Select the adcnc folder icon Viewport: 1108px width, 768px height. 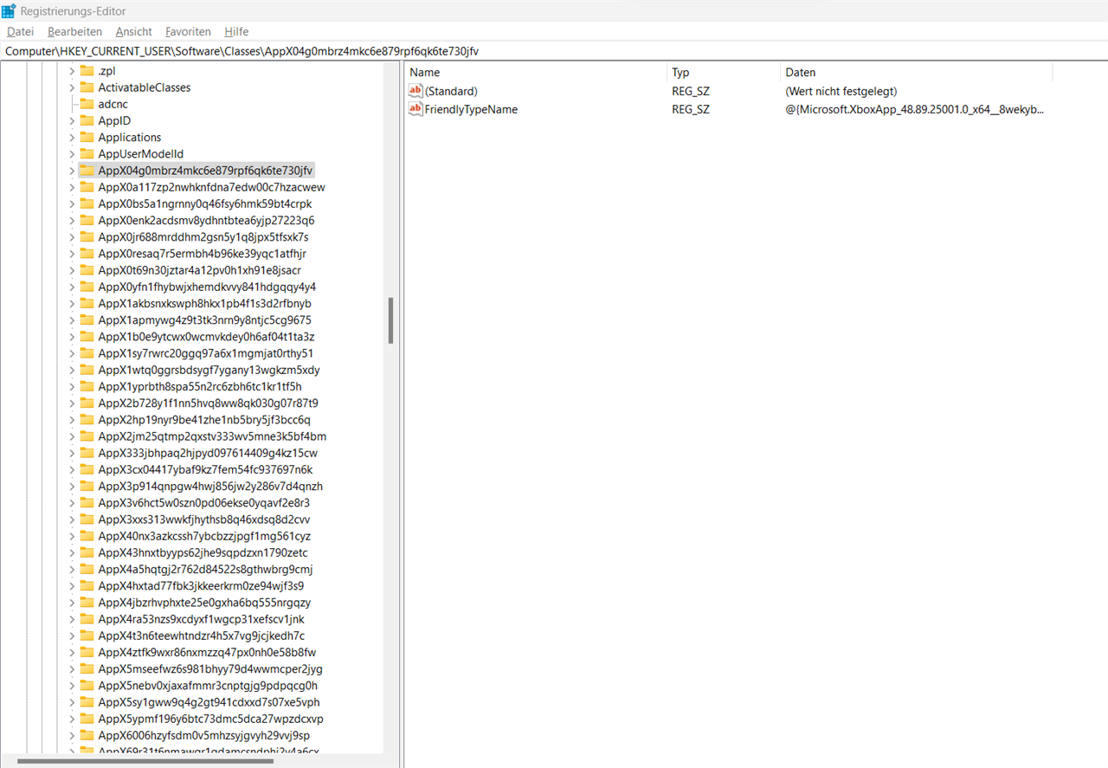(x=87, y=104)
